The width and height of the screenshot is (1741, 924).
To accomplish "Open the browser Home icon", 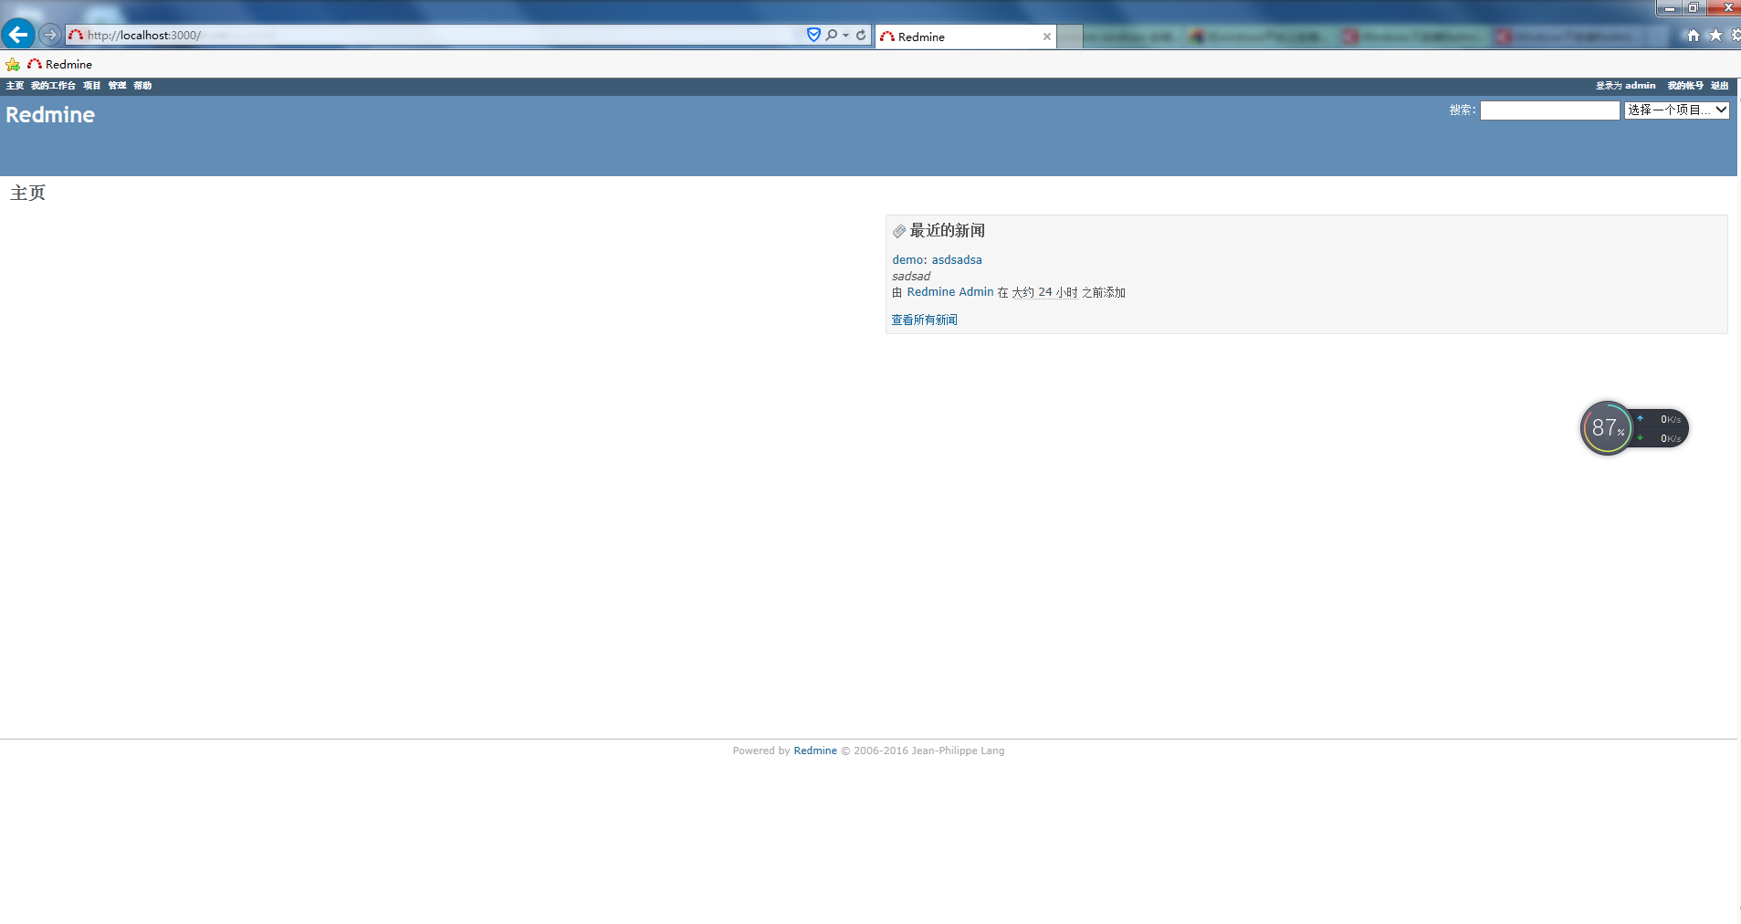I will click(x=1694, y=36).
